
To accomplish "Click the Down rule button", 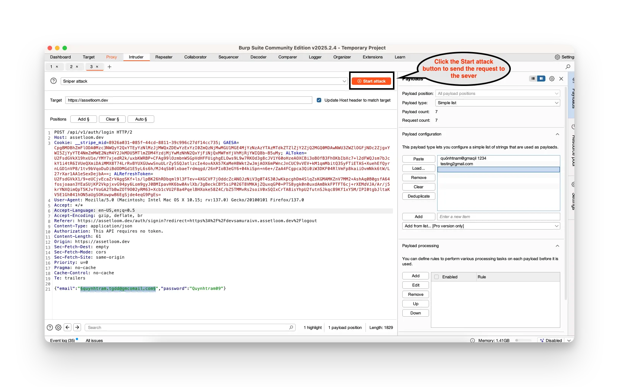I will tap(416, 313).
